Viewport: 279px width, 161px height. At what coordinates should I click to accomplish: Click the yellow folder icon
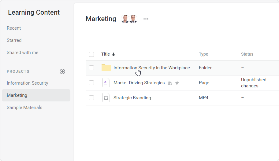pos(106,68)
